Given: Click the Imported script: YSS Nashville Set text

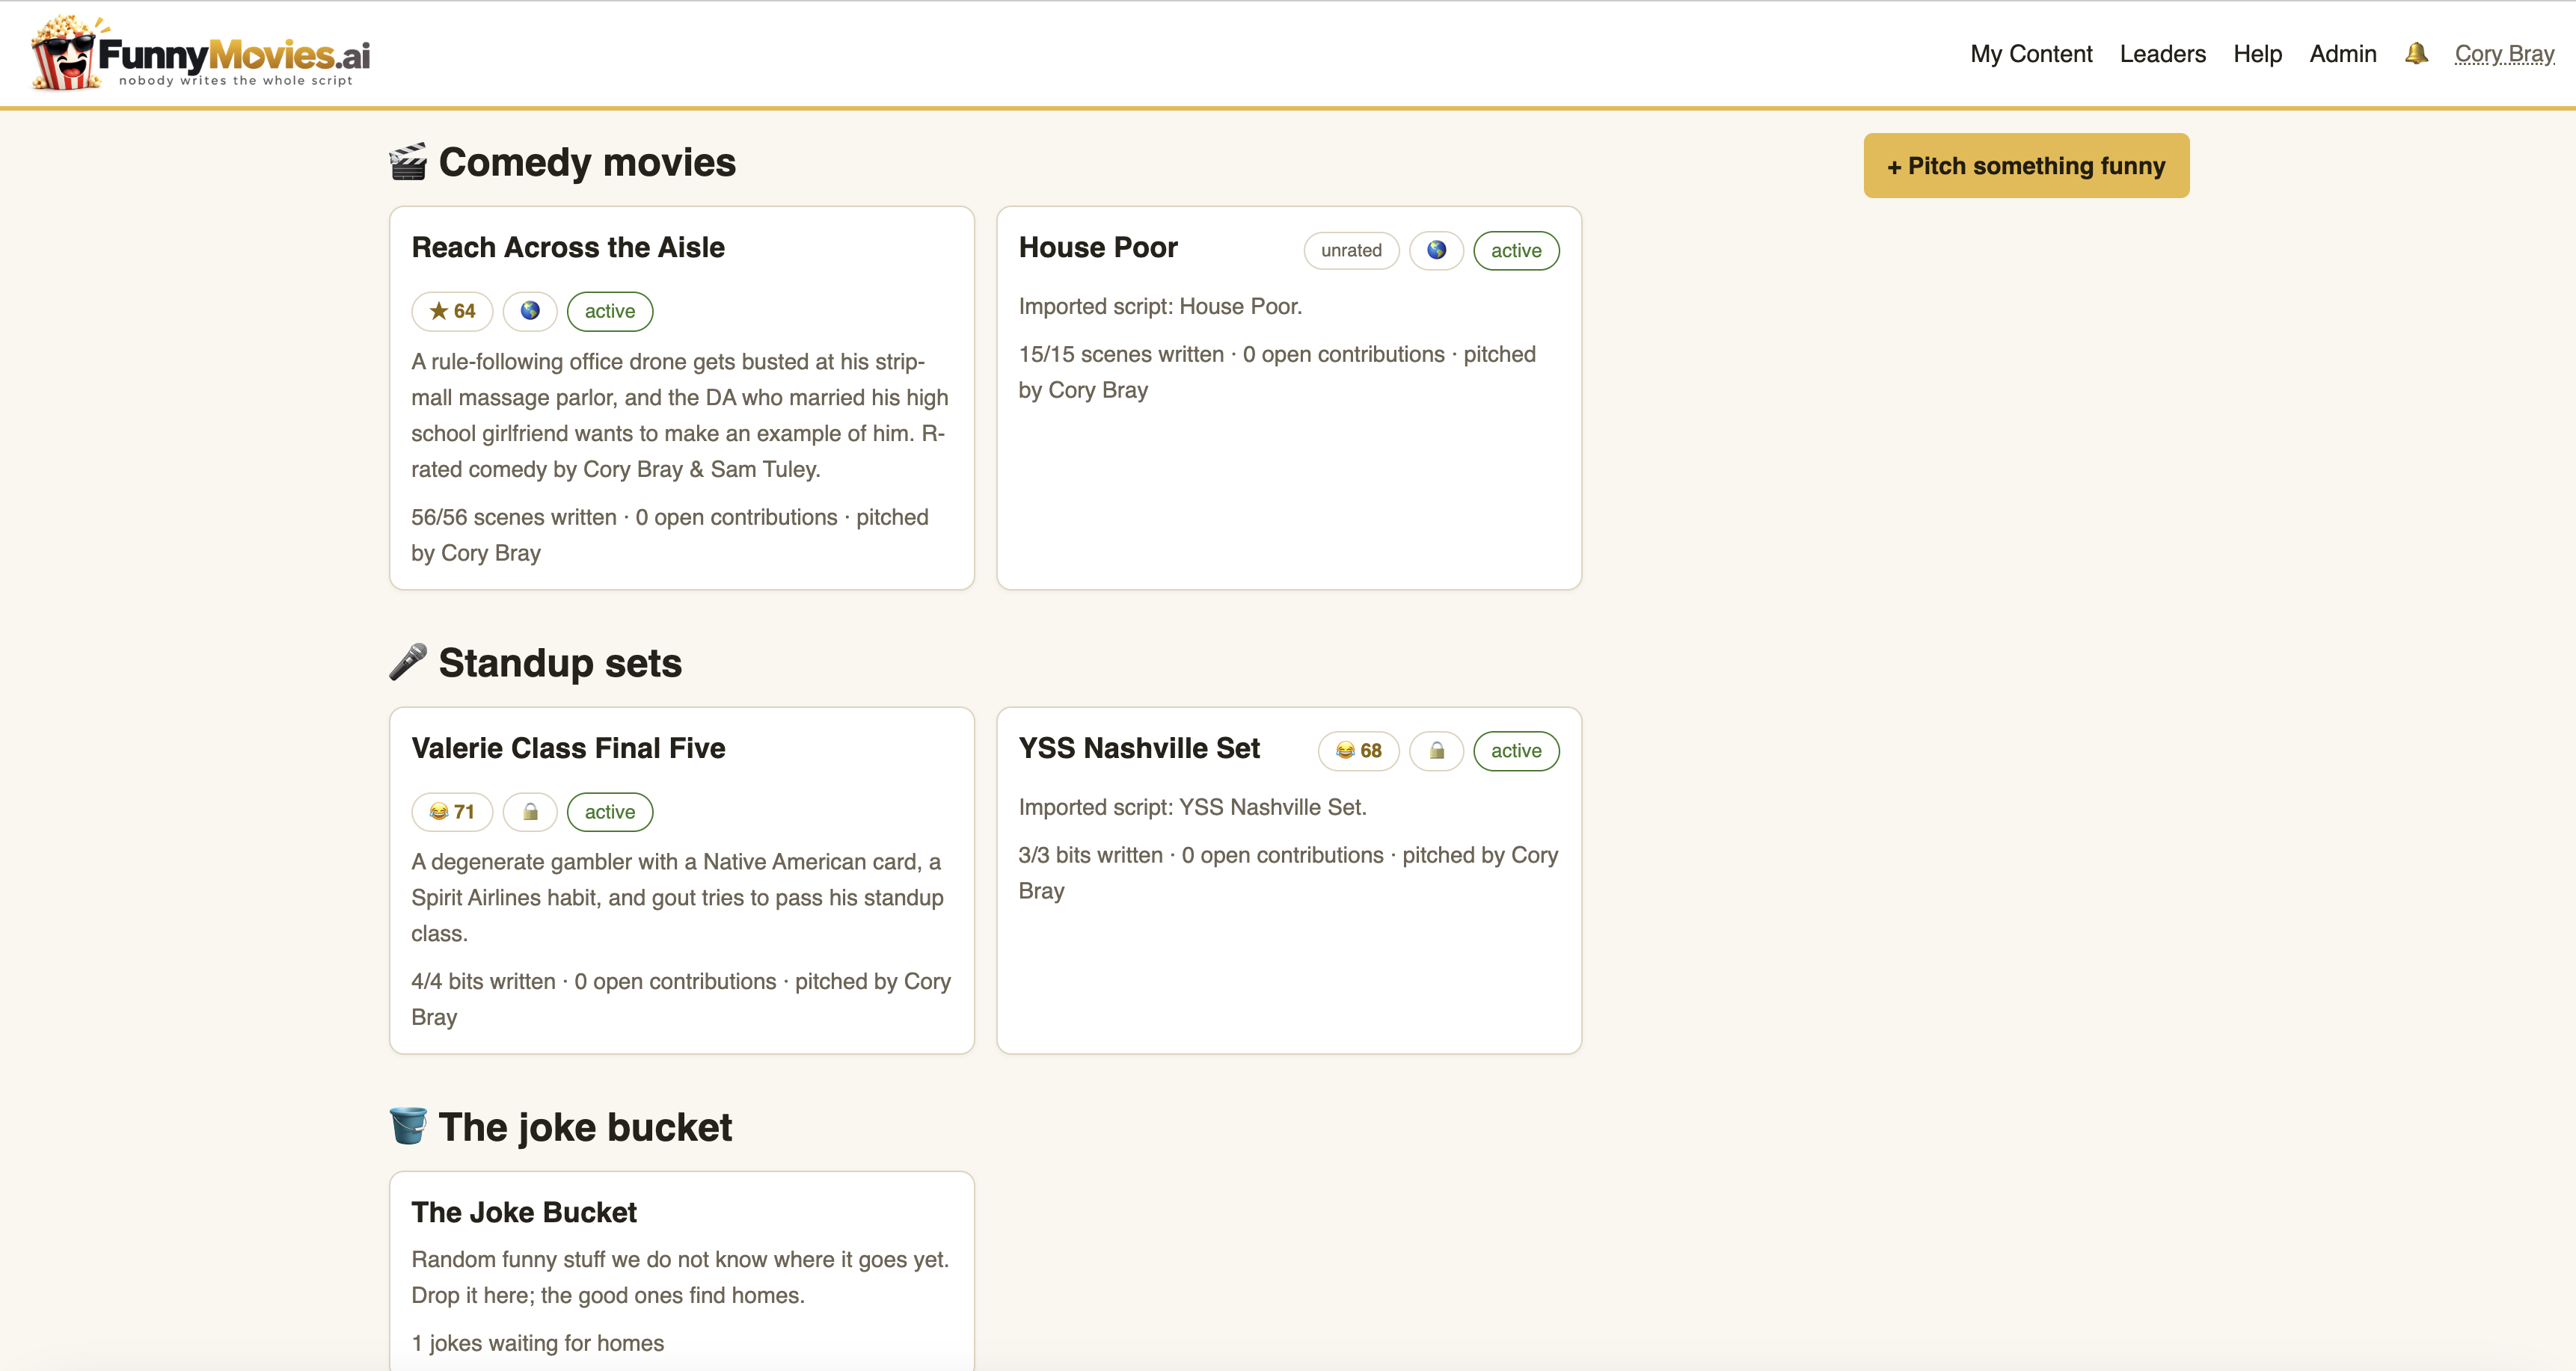Looking at the screenshot, I should (x=1192, y=807).
